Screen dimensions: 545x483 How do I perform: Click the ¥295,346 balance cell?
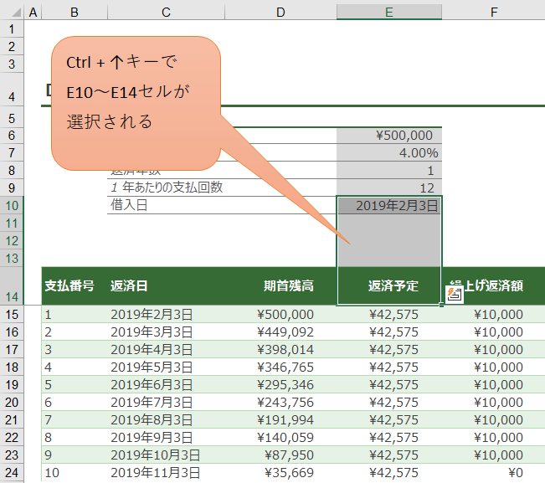click(280, 385)
